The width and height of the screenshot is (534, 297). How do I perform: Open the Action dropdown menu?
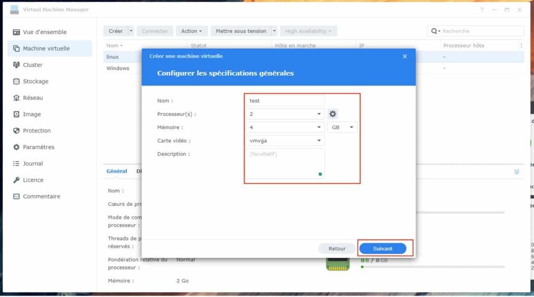pyautogui.click(x=191, y=31)
